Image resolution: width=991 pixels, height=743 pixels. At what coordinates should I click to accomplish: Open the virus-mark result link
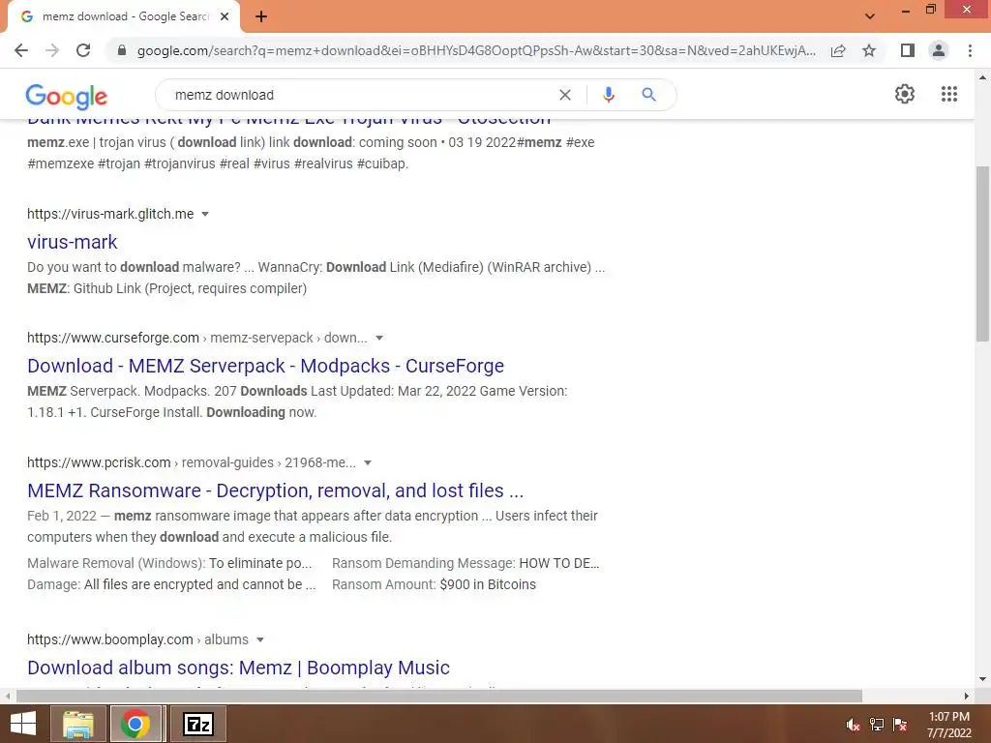pyautogui.click(x=72, y=241)
